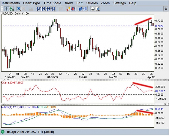Screen dimensions: 169x136
Task: Click the up-arrow handle above the MACD pane
Action: (4, 104)
